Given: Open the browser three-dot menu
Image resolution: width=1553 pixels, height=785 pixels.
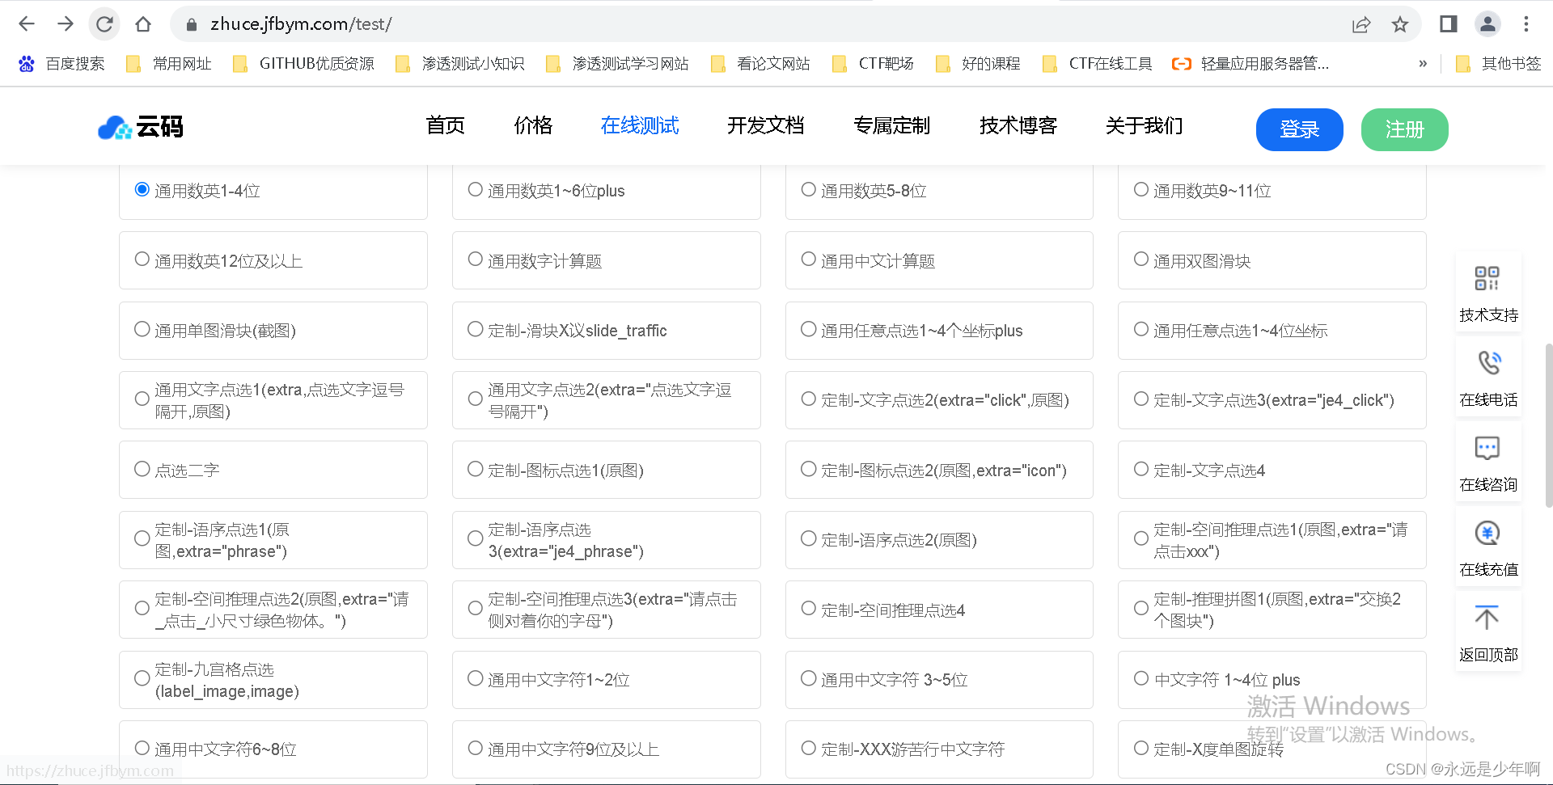Looking at the screenshot, I should [1527, 24].
